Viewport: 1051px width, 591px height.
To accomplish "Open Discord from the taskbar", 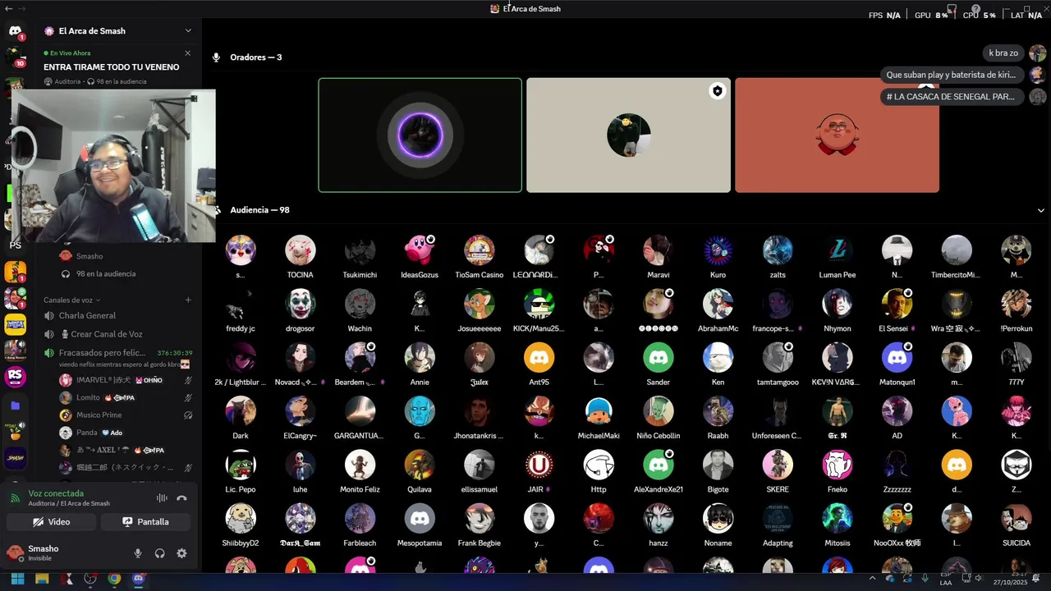I will pyautogui.click(x=138, y=579).
